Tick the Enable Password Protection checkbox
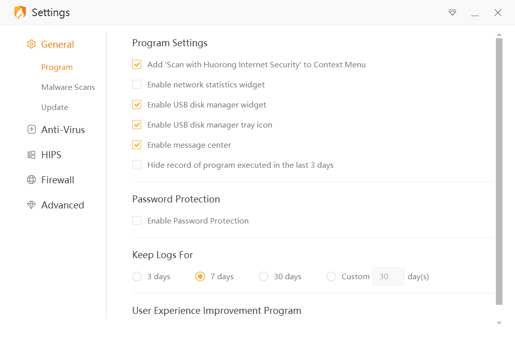 137,220
